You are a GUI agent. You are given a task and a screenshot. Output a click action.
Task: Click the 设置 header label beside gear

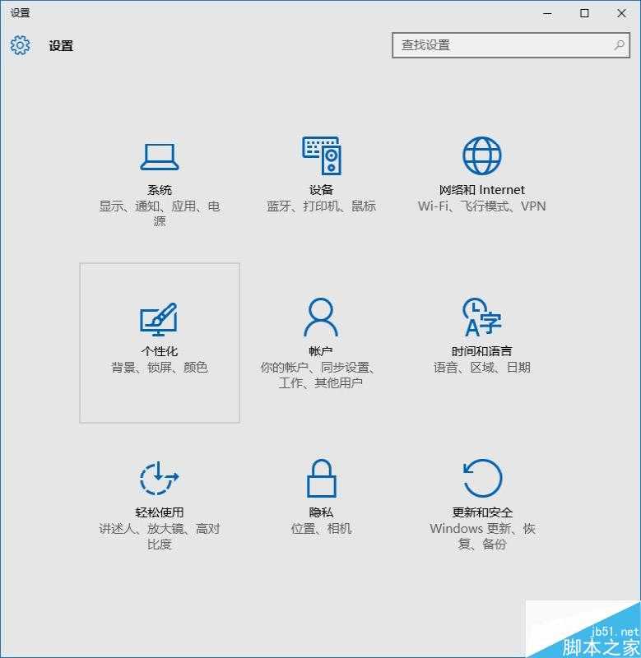61,46
